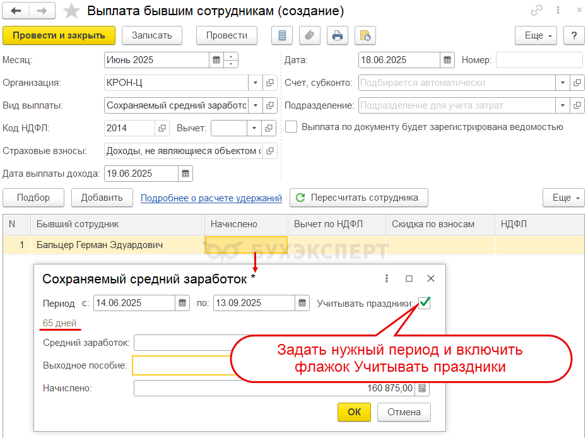588x438 pixels.
Task: Open the Подразделение item icon
Action: (x=577, y=106)
